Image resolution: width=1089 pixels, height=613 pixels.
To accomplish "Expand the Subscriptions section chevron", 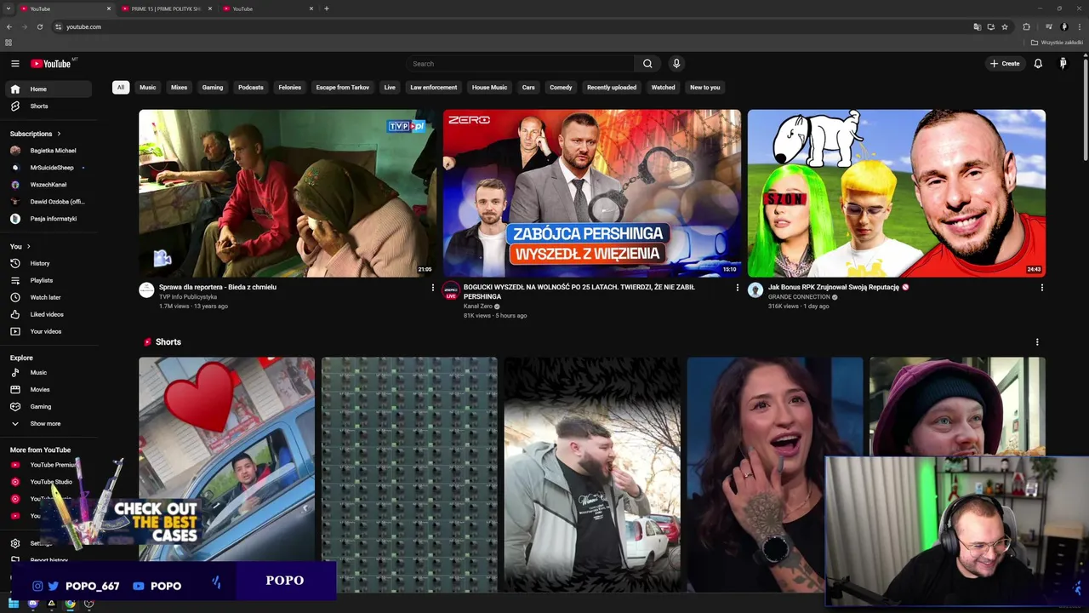I will (59, 134).
